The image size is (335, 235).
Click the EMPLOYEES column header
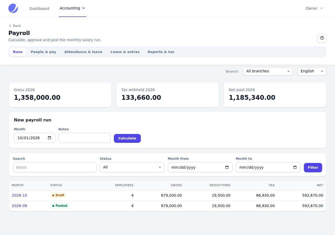(124, 185)
